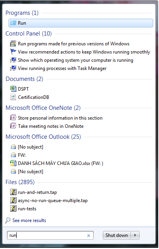This screenshot has height=249, width=159.
Task: Click the script icon next to run-tests
Action: tap(13, 209)
